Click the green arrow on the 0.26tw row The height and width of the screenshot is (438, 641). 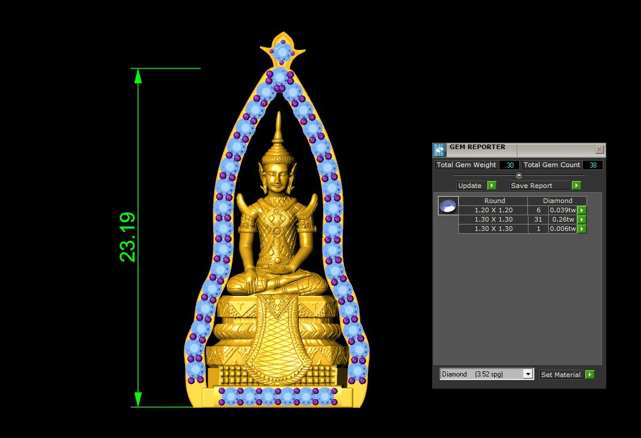pos(582,220)
